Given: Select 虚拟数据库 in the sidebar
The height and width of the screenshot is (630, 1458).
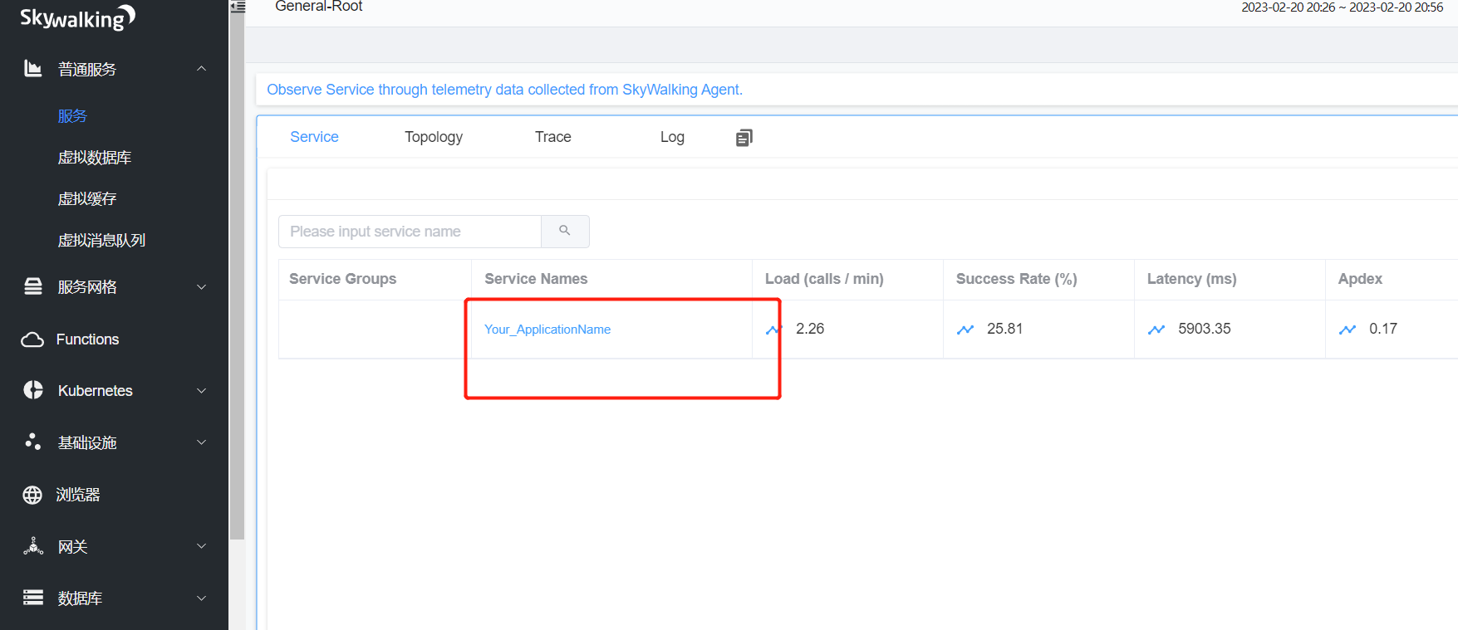Looking at the screenshot, I should pyautogui.click(x=95, y=158).
